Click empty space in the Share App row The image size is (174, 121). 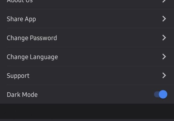click(100, 19)
